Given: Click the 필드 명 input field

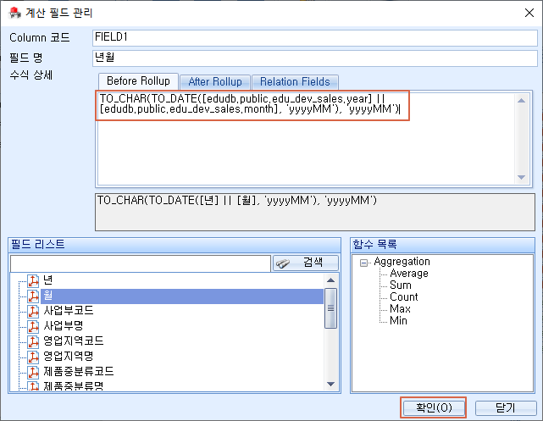Looking at the screenshot, I should (315, 58).
